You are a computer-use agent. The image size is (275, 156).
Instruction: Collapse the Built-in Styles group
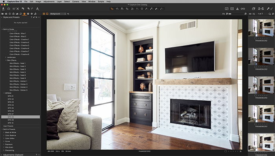click(2, 29)
